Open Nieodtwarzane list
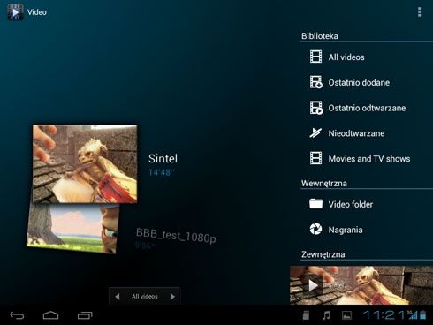 pyautogui.click(x=367, y=133)
